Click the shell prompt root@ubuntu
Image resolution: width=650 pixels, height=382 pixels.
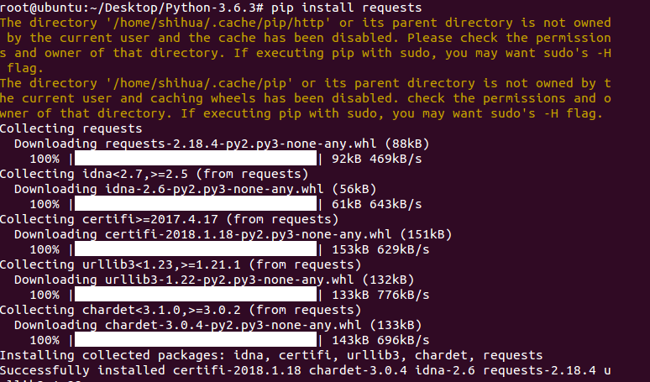pyautogui.click(x=40, y=8)
